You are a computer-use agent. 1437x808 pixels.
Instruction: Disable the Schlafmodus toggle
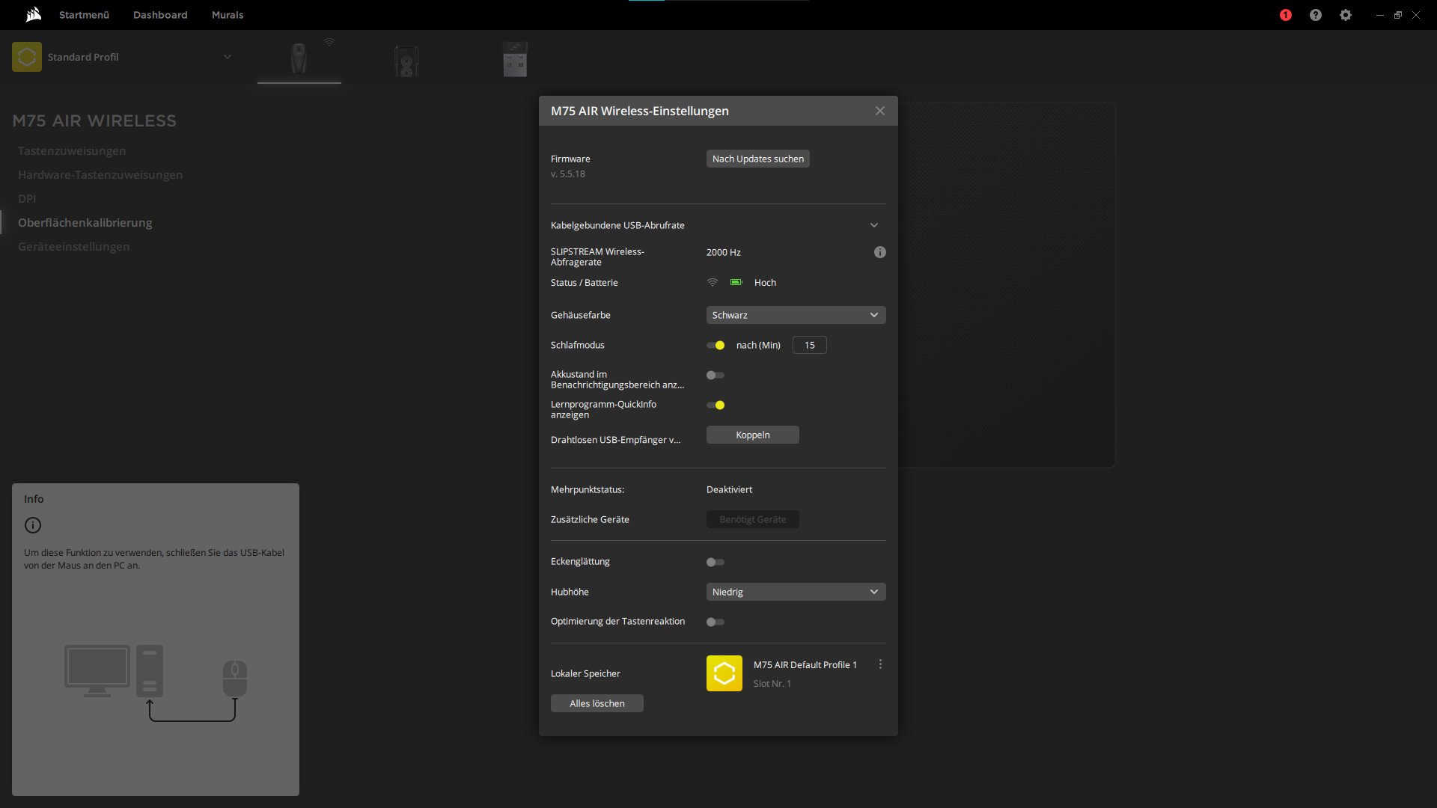pos(716,345)
